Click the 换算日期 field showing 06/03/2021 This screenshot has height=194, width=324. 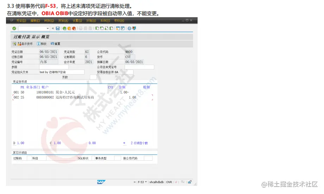[x=134, y=62]
